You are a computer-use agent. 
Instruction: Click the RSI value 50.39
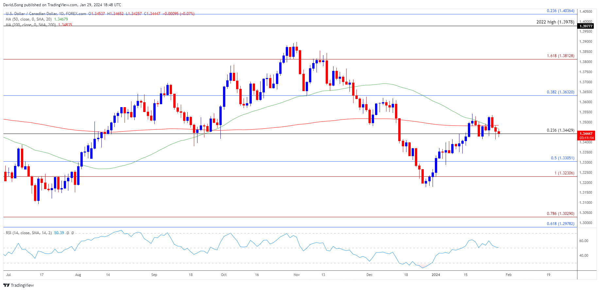(59, 233)
